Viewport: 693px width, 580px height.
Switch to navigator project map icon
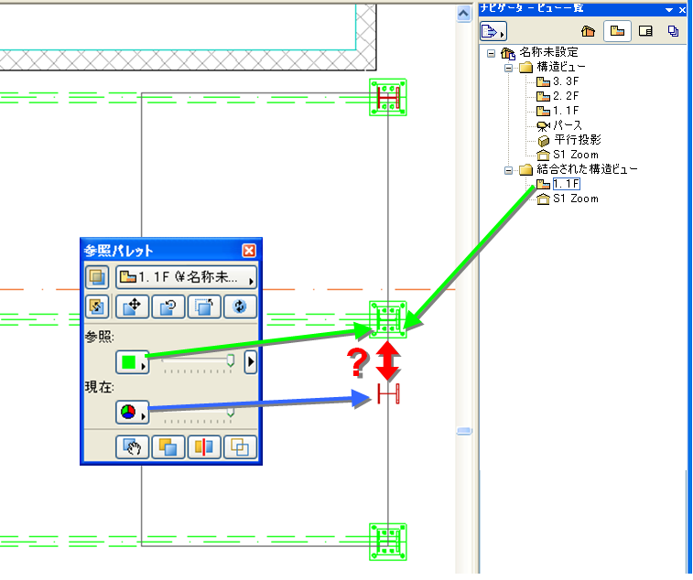tap(589, 31)
